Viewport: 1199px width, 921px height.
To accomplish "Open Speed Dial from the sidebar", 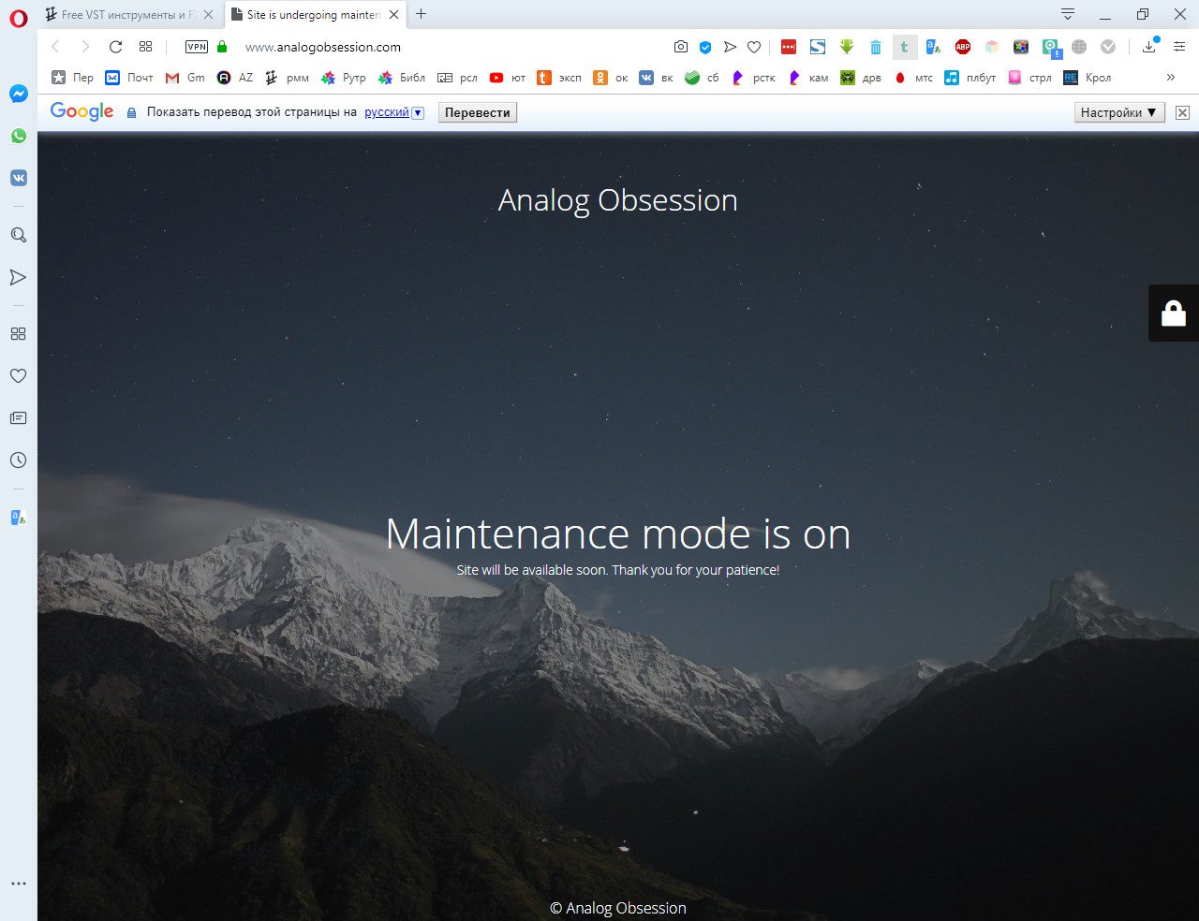I will point(19,333).
